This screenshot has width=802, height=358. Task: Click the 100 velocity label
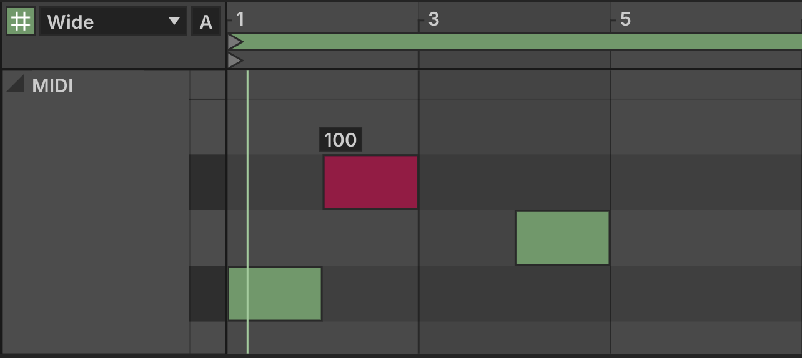pyautogui.click(x=340, y=140)
